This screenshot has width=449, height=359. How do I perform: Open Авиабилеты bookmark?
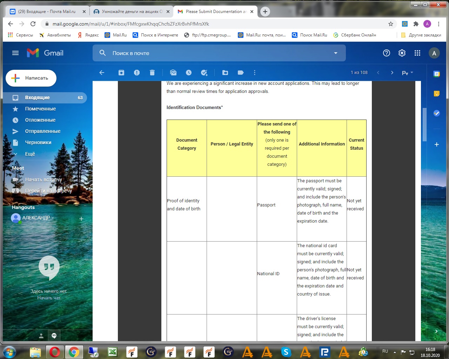(55, 35)
